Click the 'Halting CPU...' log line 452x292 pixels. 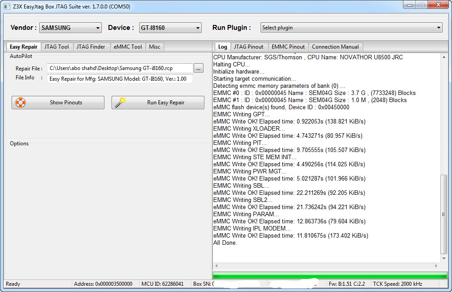232,64
